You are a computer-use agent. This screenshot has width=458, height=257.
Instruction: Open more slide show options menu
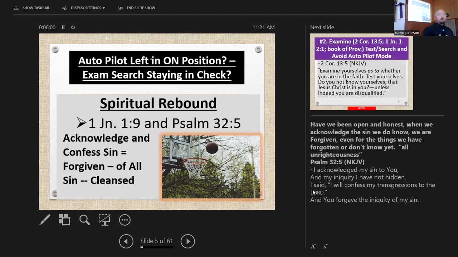pyautogui.click(x=125, y=220)
